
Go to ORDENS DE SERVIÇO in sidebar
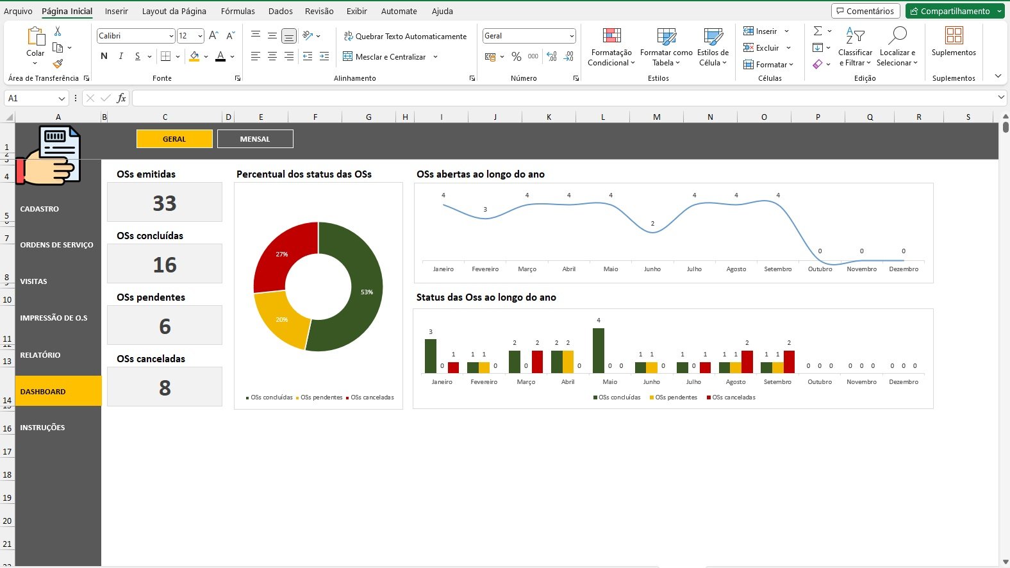[56, 245]
